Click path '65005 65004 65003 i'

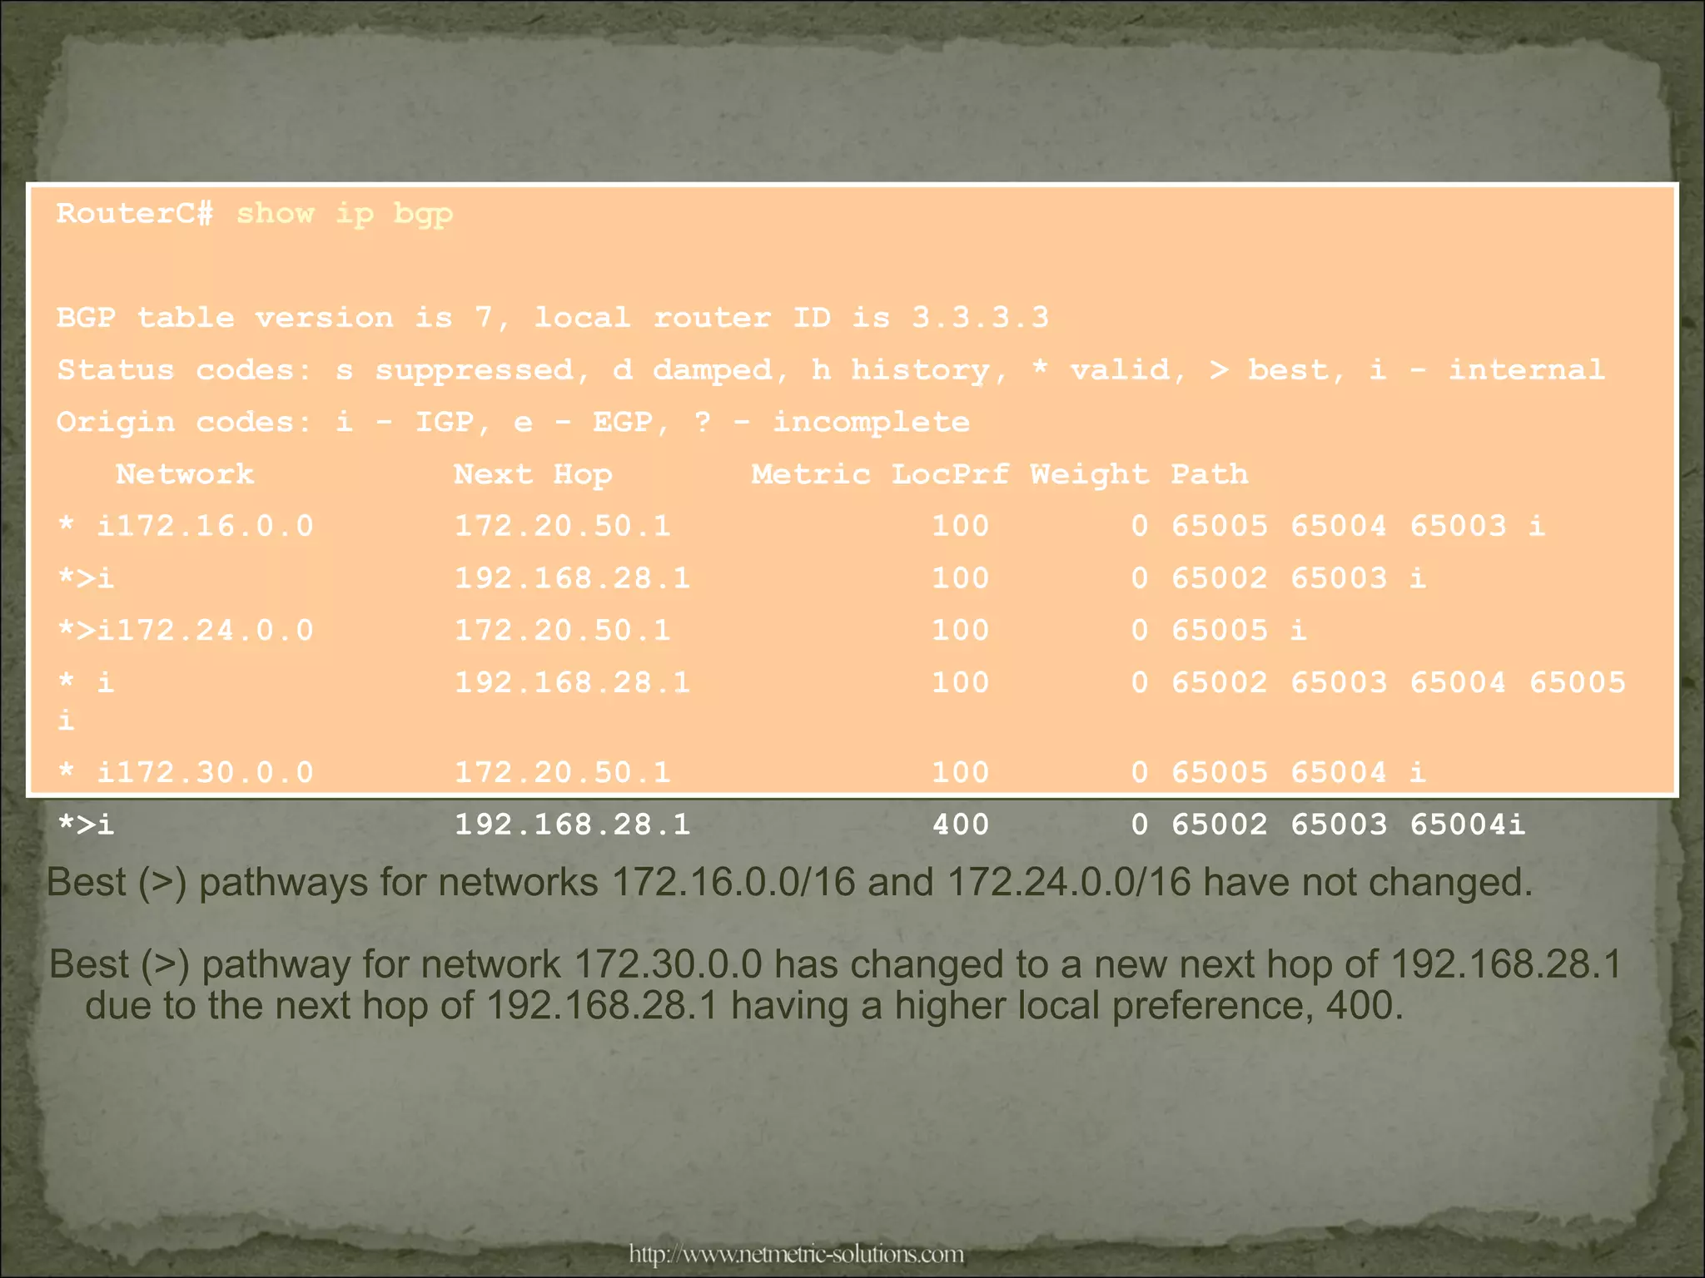(1358, 526)
